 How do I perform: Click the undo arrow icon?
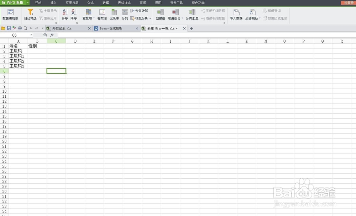pos(31,28)
